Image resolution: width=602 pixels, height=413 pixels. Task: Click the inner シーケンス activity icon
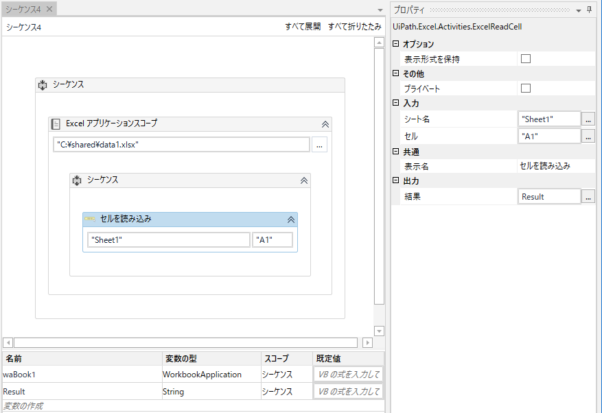pos(77,180)
